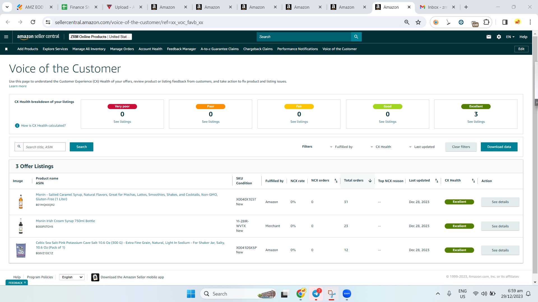Click the bookmark flag icon in favorites bar
538x302 pixels.
tap(6, 49)
